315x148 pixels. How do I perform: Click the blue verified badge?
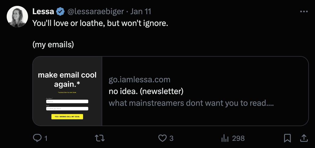point(60,11)
